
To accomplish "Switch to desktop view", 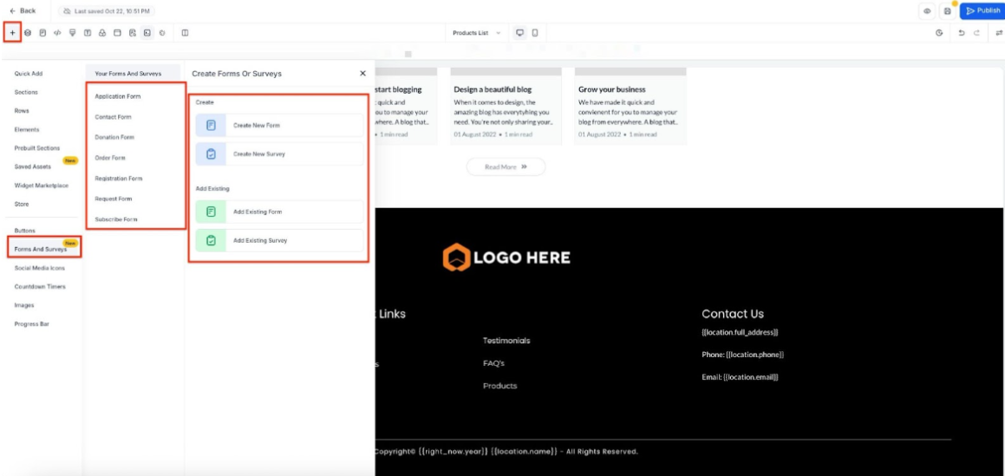I will pyautogui.click(x=520, y=33).
